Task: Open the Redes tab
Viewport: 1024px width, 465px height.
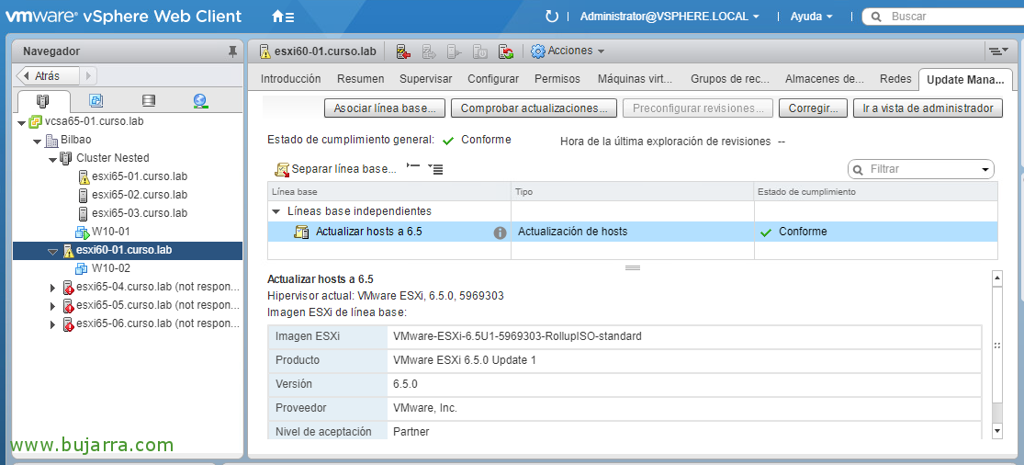Action: coord(895,79)
